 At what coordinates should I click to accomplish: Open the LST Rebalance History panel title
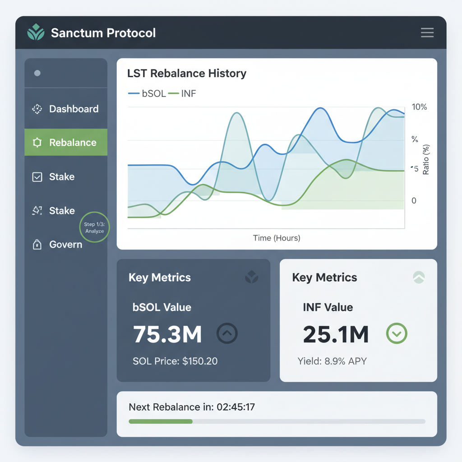tap(187, 73)
